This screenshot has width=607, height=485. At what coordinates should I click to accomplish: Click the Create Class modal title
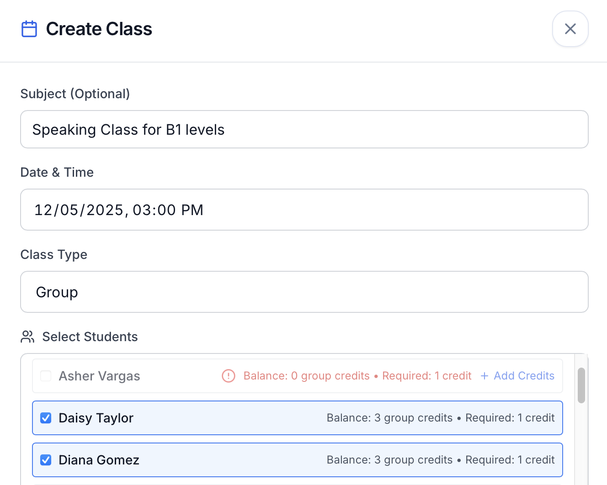[x=99, y=29]
